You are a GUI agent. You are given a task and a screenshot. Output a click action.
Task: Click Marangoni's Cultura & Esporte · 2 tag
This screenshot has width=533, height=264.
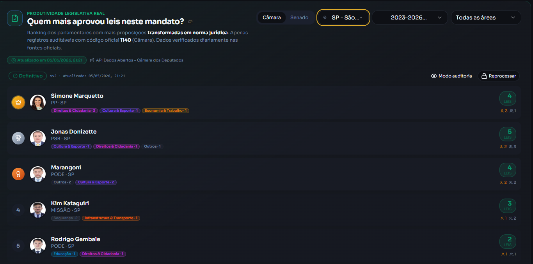[x=96, y=182]
